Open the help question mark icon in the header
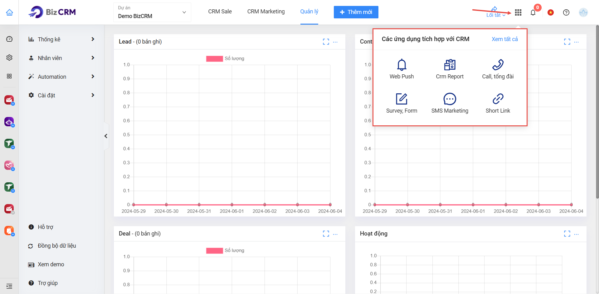 coord(566,12)
